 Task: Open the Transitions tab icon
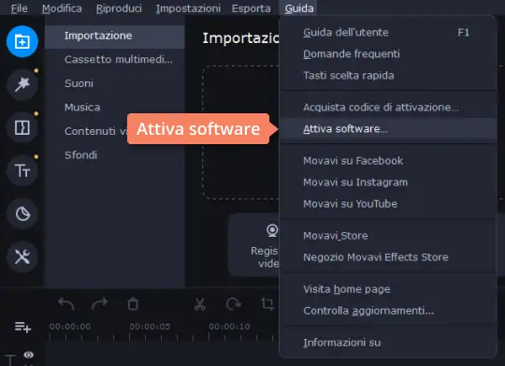coord(22,127)
